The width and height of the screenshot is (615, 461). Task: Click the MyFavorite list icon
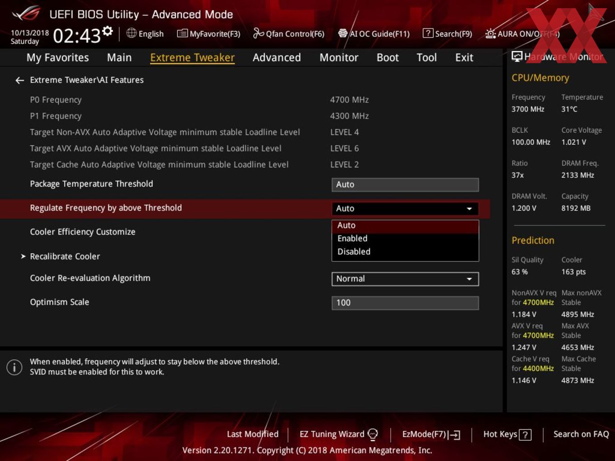click(x=182, y=33)
